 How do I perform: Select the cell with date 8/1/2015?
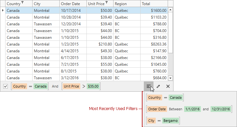click(x=73, y=71)
